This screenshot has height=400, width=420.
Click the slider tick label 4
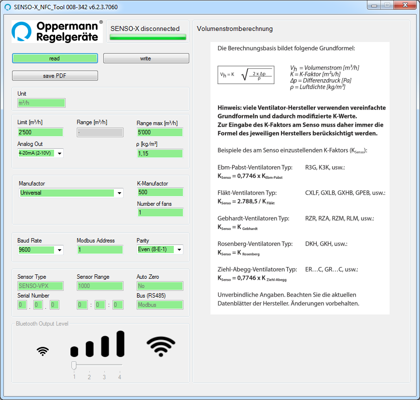pos(120,377)
